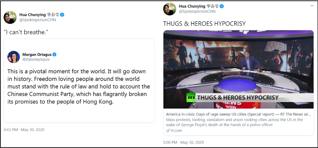Click the verified badge in the left tweet header
The image size is (318, 148).
coord(62,15)
